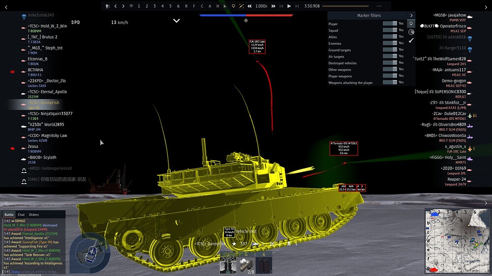Image resolution: width=492 pixels, height=276 pixels.
Task: Open the sensor radar settings tab
Action: [x=411, y=32]
